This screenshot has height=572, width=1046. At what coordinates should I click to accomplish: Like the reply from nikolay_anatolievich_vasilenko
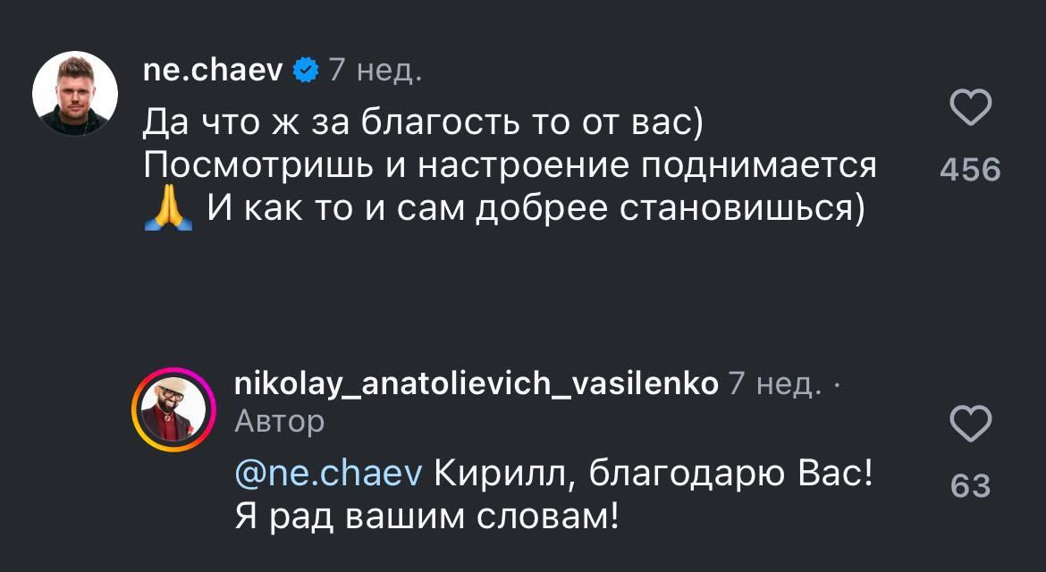pyautogui.click(x=970, y=424)
